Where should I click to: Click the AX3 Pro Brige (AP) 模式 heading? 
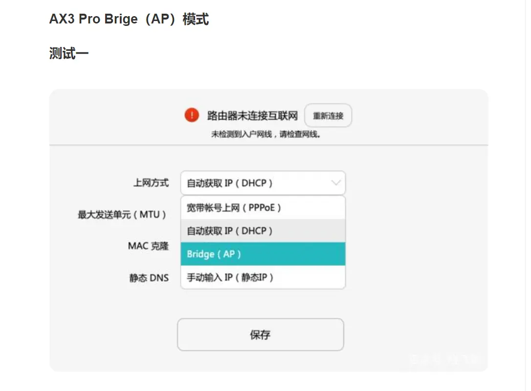tap(129, 19)
